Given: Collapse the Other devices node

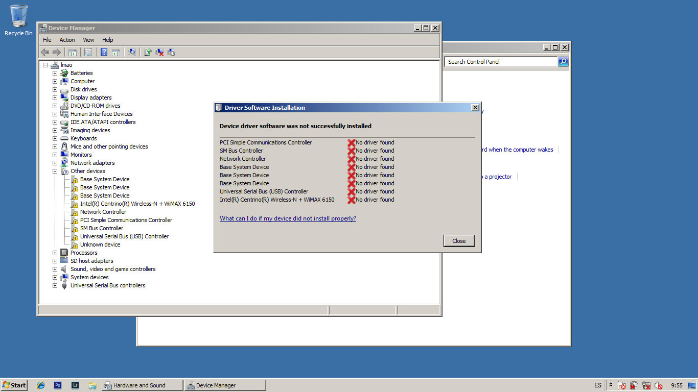Looking at the screenshot, I should [x=55, y=171].
